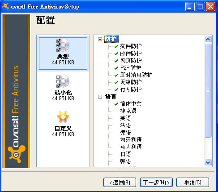218x192 pixels.
Task: Click the 最小化 label text
Action: coord(63,93)
